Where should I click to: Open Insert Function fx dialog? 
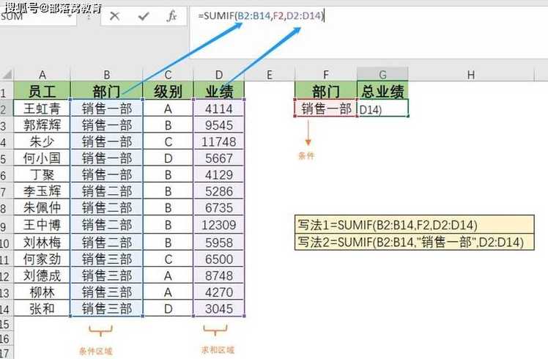(171, 16)
